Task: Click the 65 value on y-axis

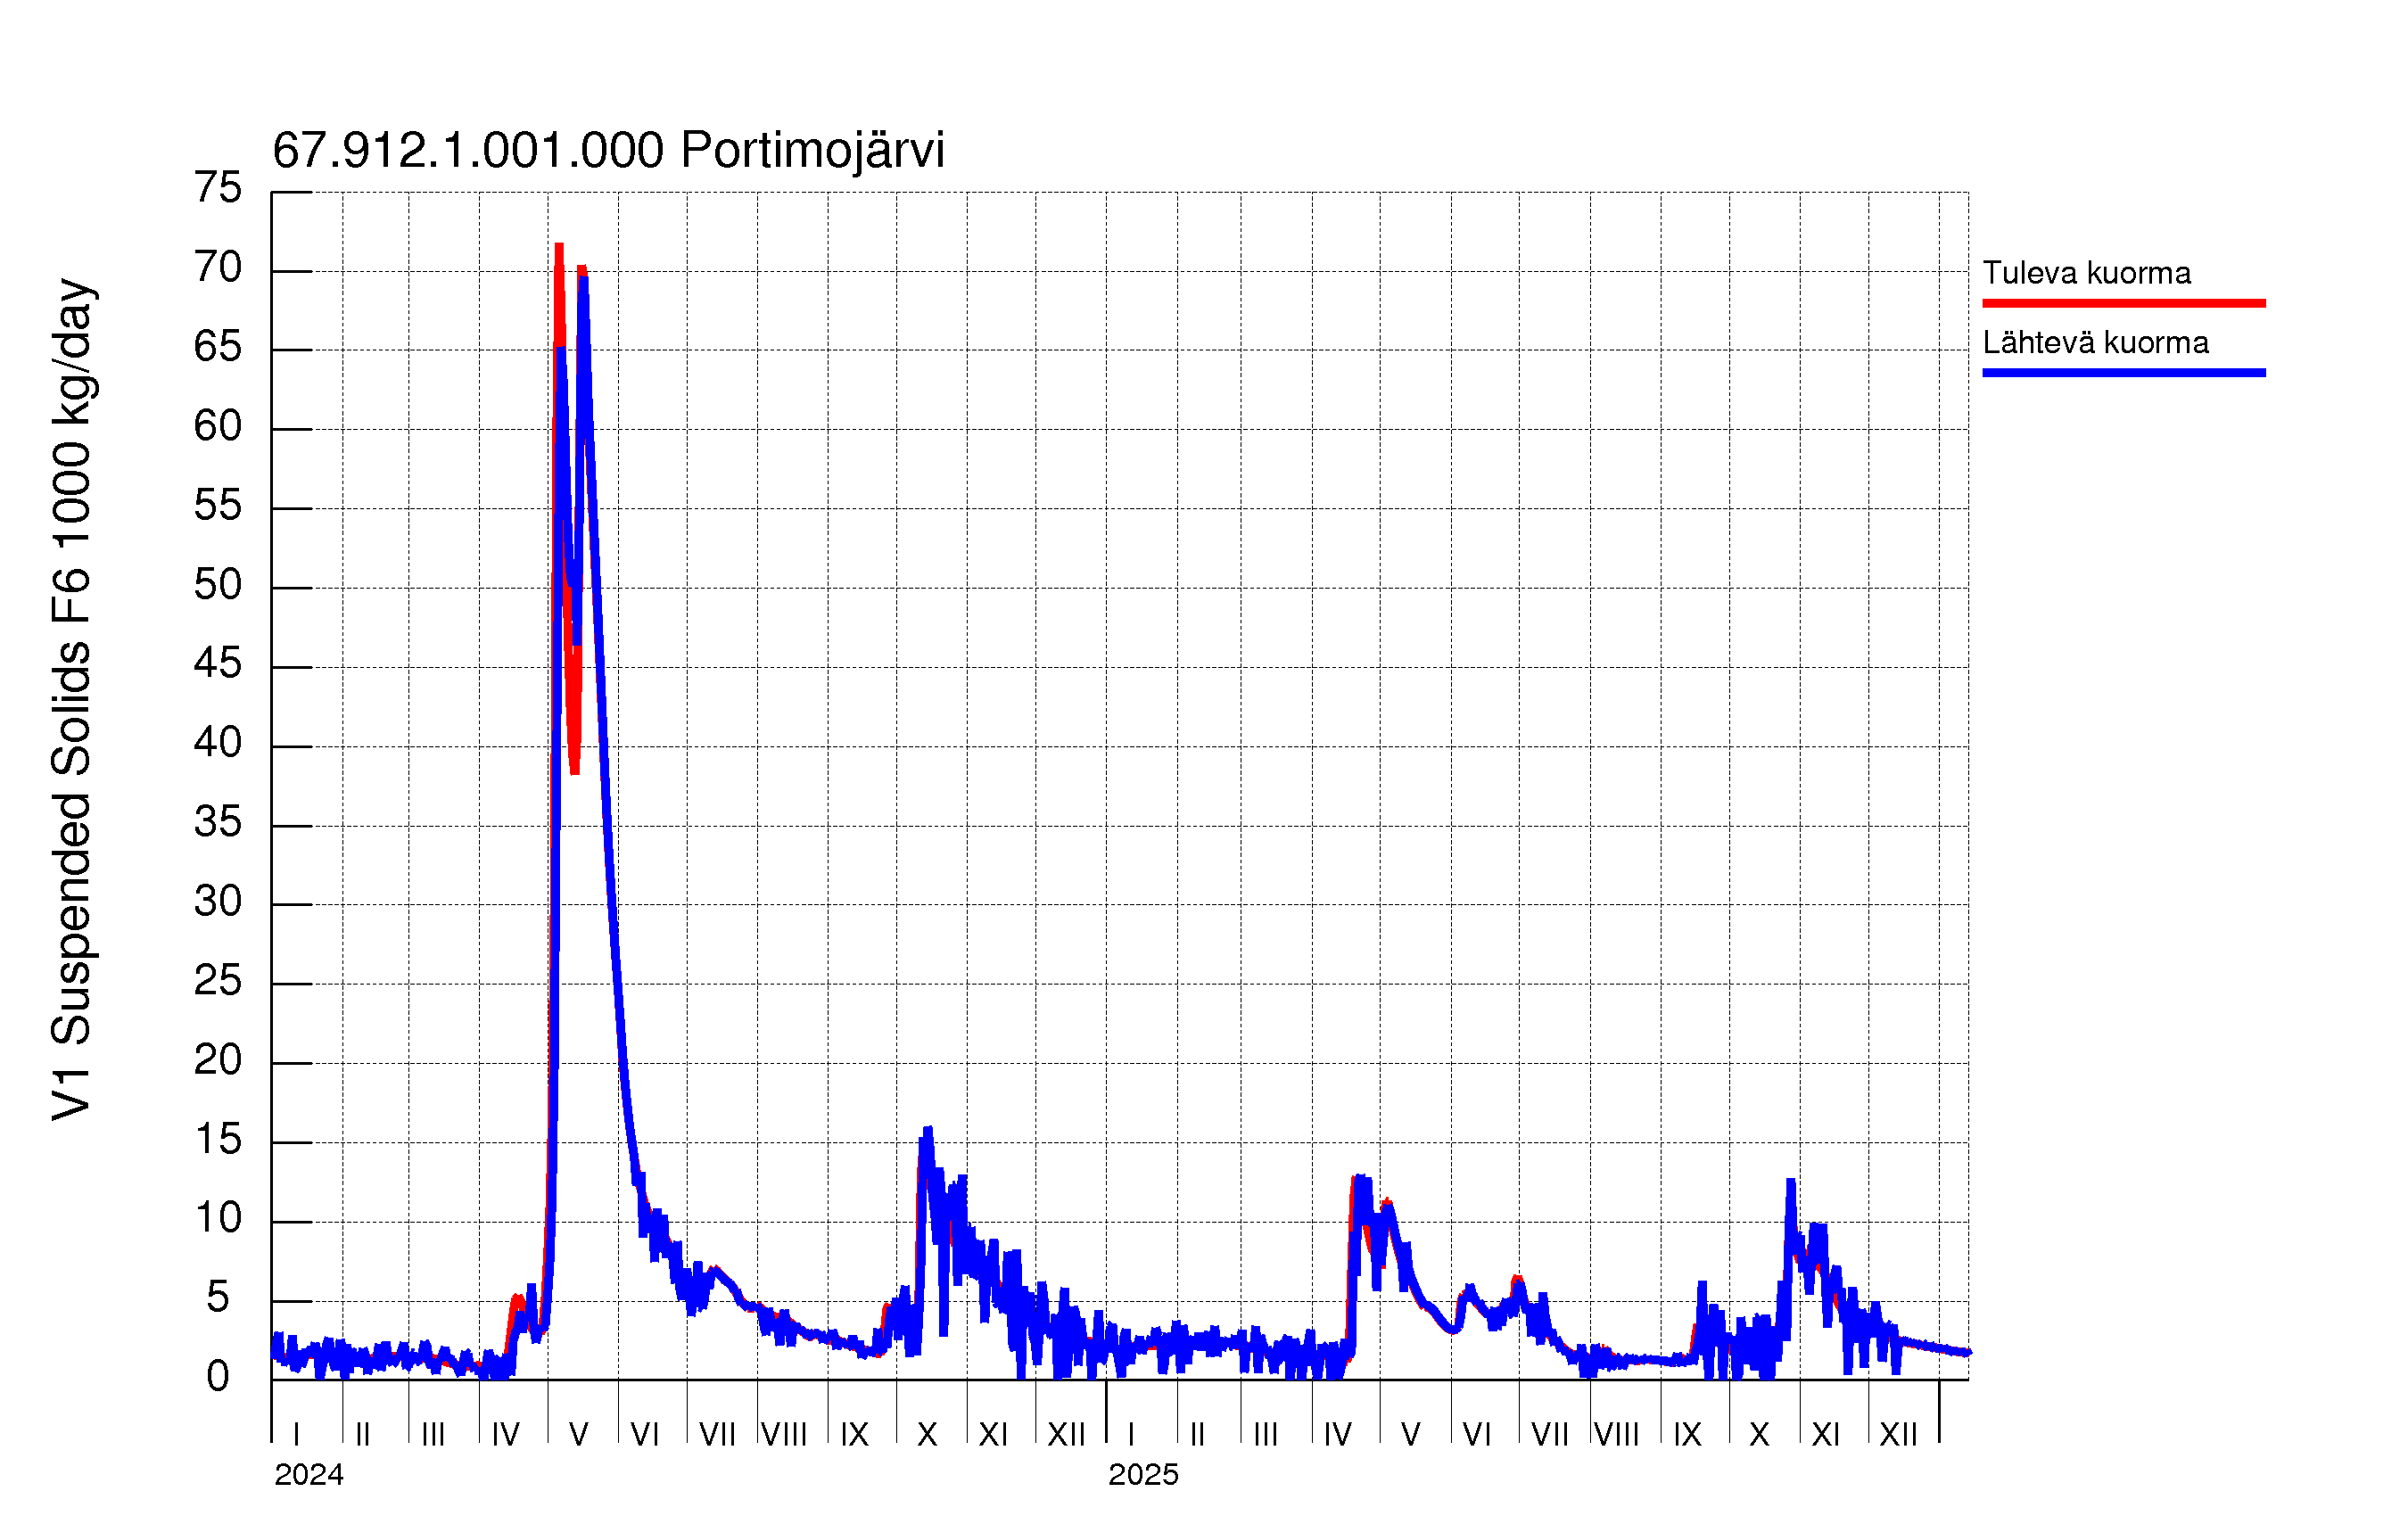Action: [218, 347]
